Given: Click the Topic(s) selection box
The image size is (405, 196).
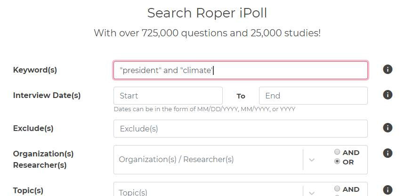Looking at the screenshot, I should coord(208,189).
